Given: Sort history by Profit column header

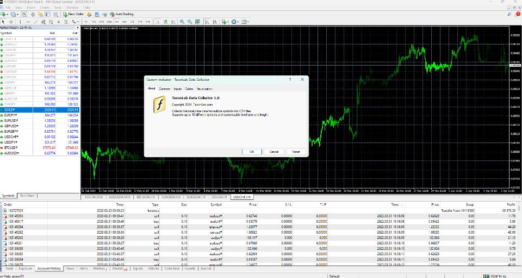Looking at the screenshot, I should [x=511, y=205].
